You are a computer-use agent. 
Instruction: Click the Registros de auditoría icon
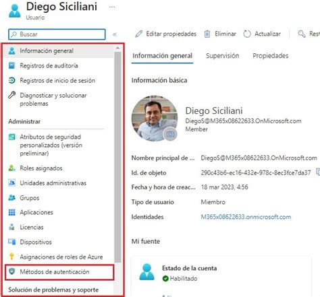coord(11,65)
